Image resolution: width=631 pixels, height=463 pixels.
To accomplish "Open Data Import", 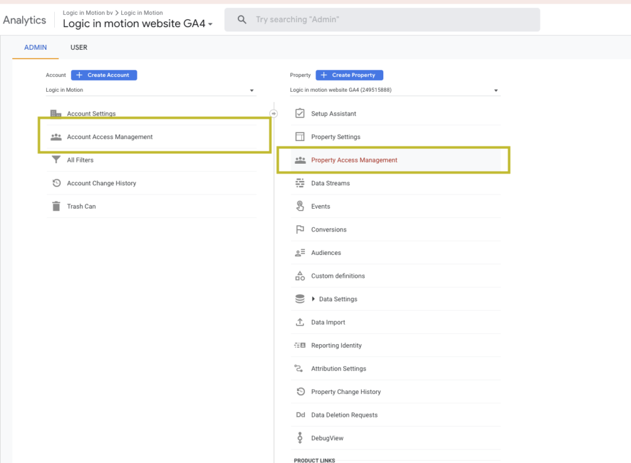I will [328, 323].
